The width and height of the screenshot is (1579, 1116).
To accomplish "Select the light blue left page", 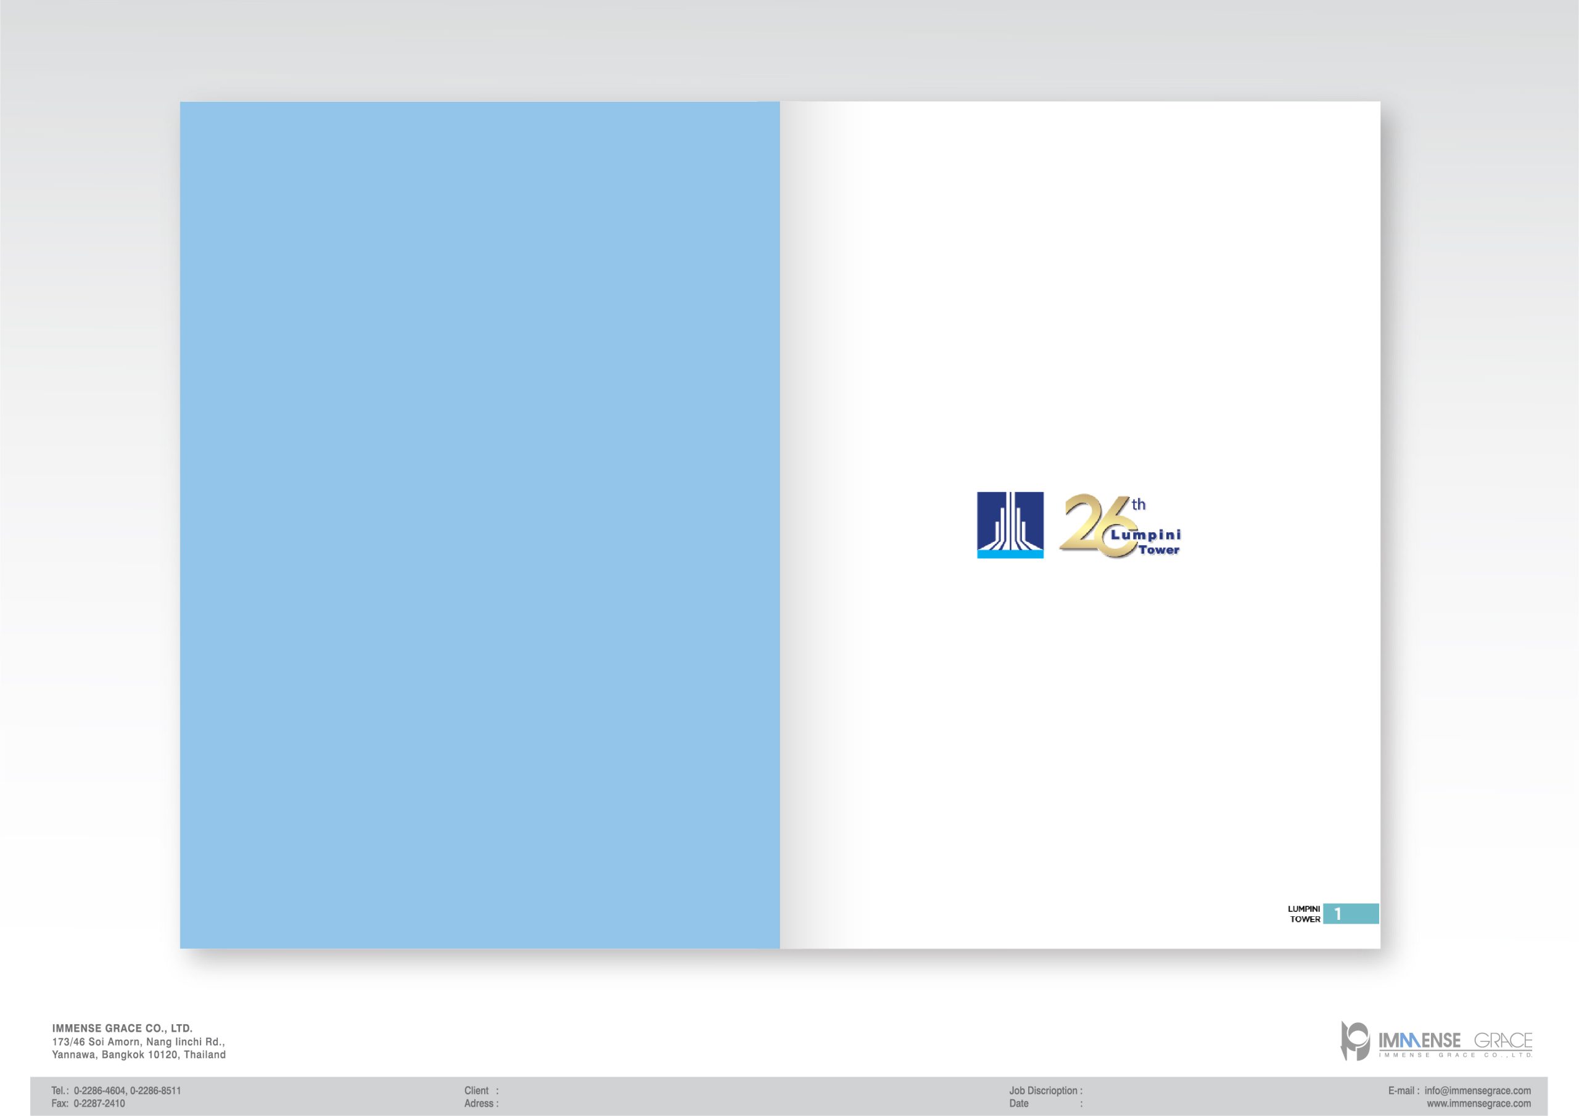I will coord(479,525).
